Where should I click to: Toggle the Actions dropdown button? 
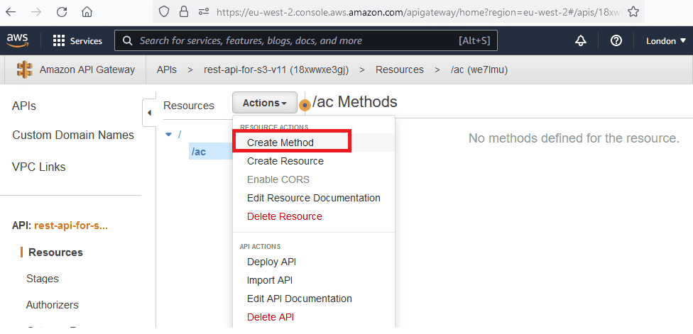click(264, 103)
